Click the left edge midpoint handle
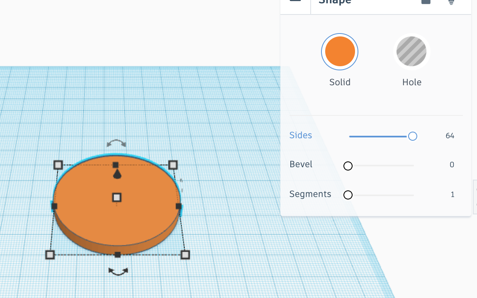This screenshot has width=477, height=298. click(x=54, y=207)
